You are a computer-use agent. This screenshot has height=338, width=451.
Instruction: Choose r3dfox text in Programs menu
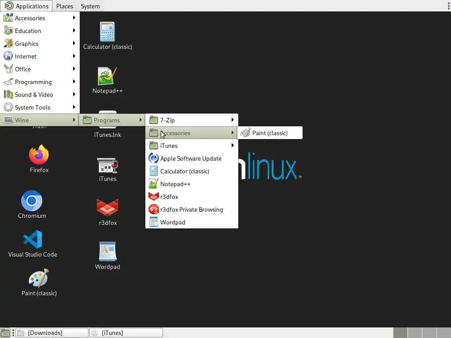pyautogui.click(x=169, y=197)
